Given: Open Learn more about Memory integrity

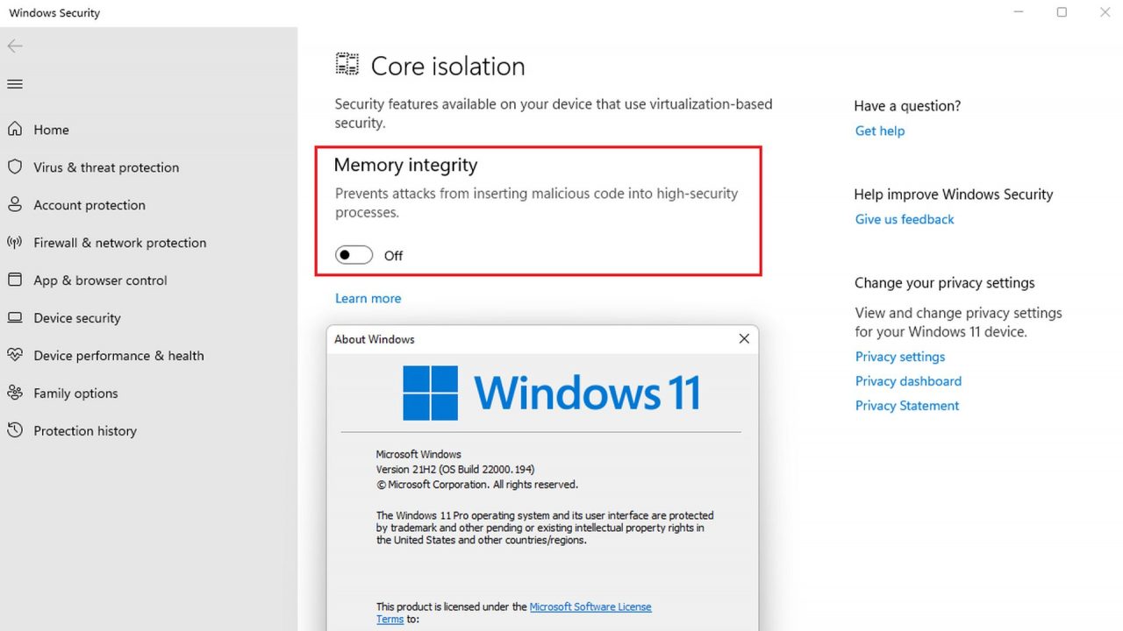Looking at the screenshot, I should pos(368,298).
